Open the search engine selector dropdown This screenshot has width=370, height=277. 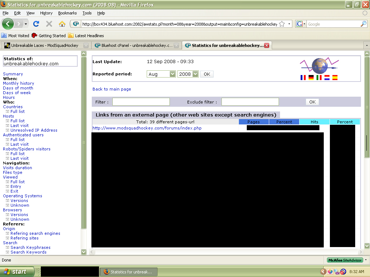coord(301,24)
